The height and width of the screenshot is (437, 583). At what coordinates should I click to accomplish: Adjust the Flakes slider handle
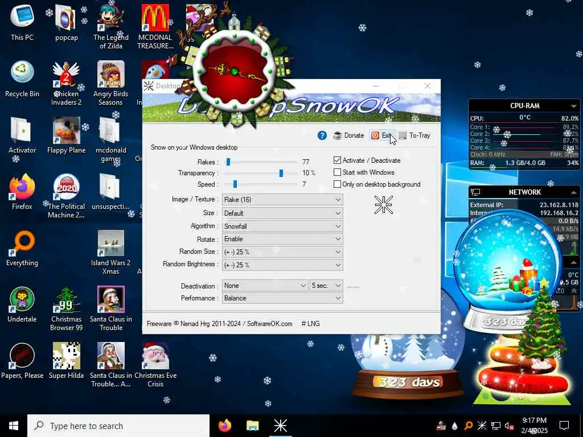[x=228, y=162]
